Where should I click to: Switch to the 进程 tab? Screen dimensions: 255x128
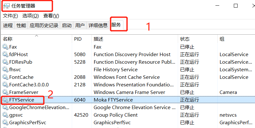(8, 26)
